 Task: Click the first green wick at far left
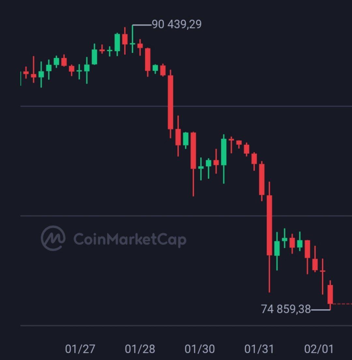pos(21,79)
